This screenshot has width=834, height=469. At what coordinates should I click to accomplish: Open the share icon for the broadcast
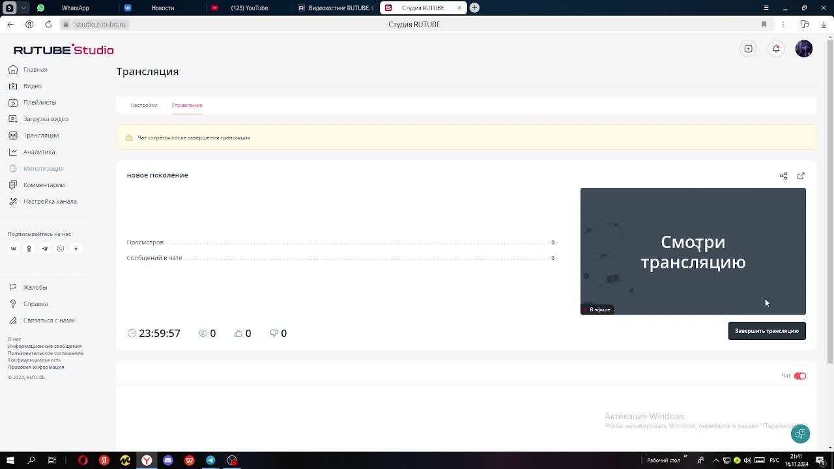point(783,176)
